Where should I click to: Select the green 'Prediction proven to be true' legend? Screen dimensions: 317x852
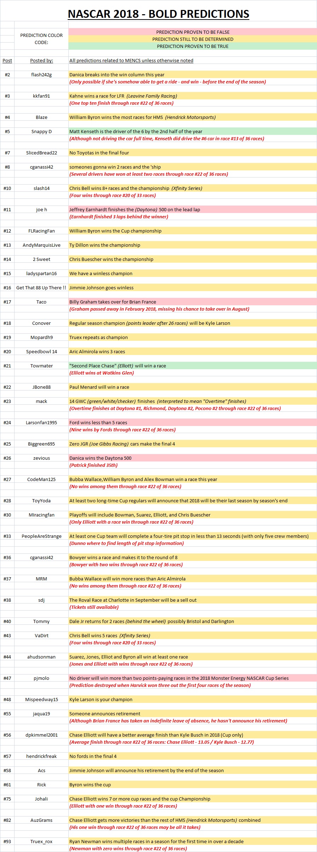(x=193, y=46)
